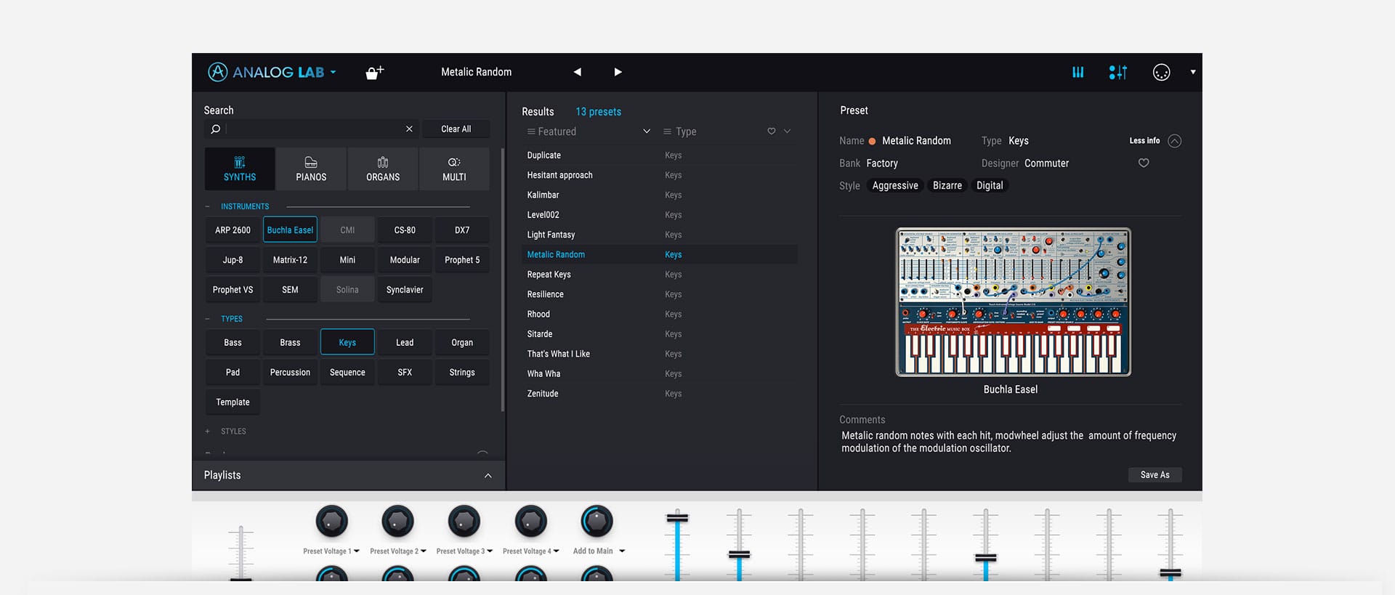Toggle the keyboard view icon
The width and height of the screenshot is (1395, 595).
coord(1078,72)
